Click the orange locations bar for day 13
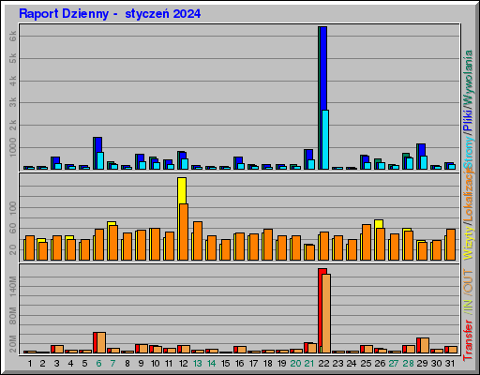Image resolution: width=480 pixels, height=375 pixels. [x=198, y=241]
